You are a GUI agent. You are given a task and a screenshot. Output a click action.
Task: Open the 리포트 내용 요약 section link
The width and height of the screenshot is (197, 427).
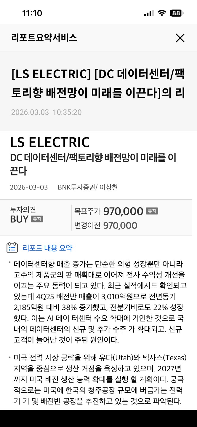pos(47,248)
